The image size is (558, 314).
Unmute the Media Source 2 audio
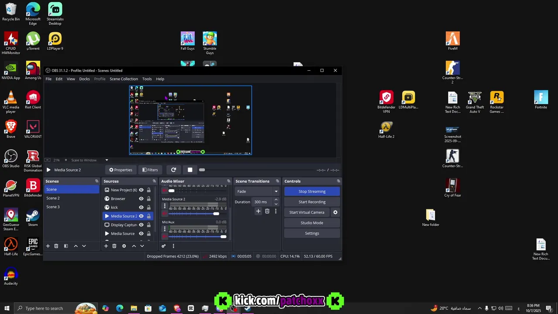coord(164,214)
